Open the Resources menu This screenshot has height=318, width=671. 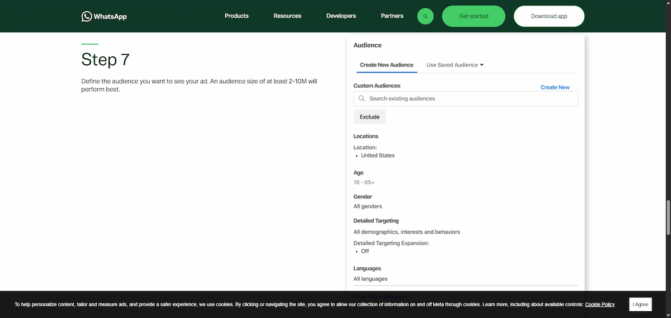click(287, 16)
